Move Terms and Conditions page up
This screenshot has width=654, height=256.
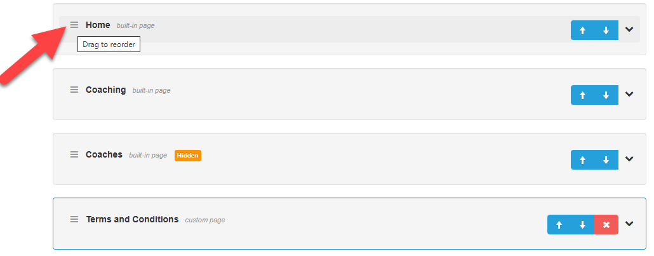[x=559, y=225]
